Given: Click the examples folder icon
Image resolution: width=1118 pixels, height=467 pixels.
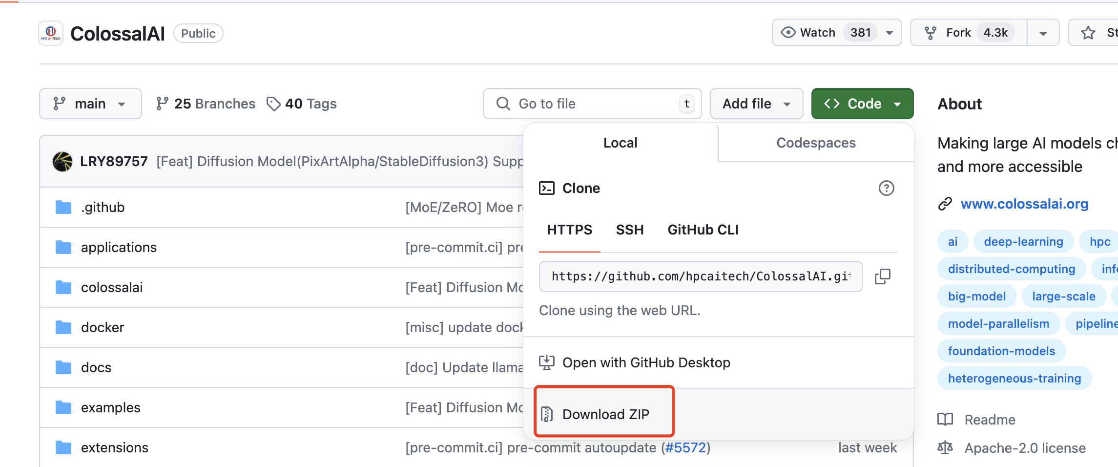Looking at the screenshot, I should tap(63, 407).
